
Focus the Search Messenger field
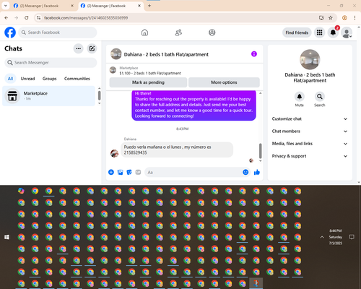51,63
